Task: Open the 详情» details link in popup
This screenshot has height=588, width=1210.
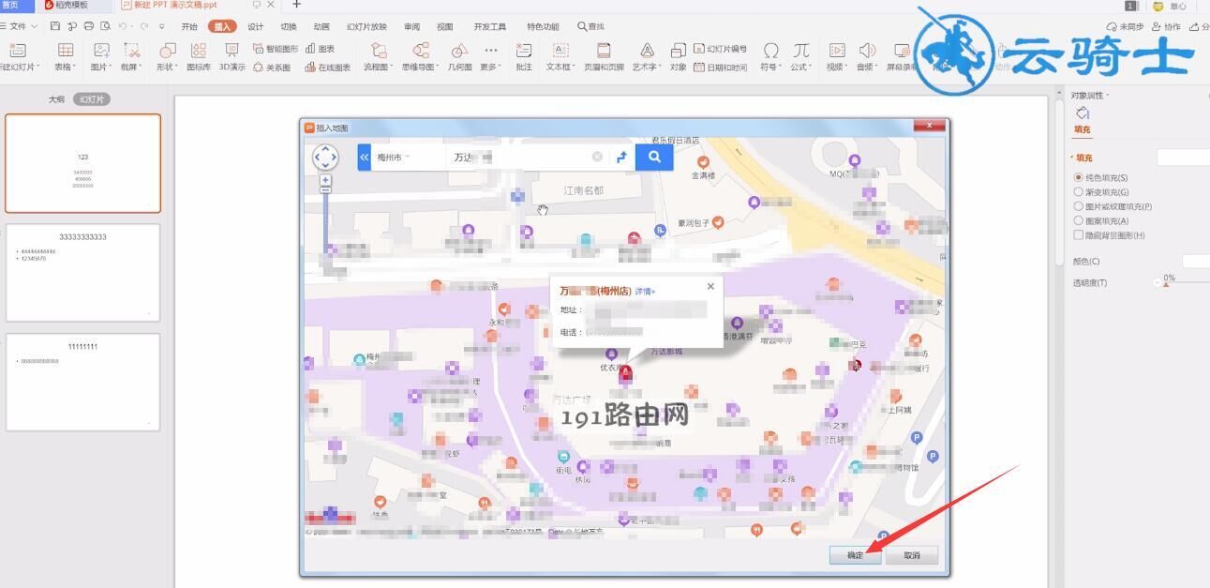Action: 646,291
